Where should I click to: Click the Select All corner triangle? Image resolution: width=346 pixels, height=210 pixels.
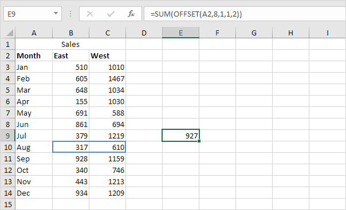[x=10, y=33]
